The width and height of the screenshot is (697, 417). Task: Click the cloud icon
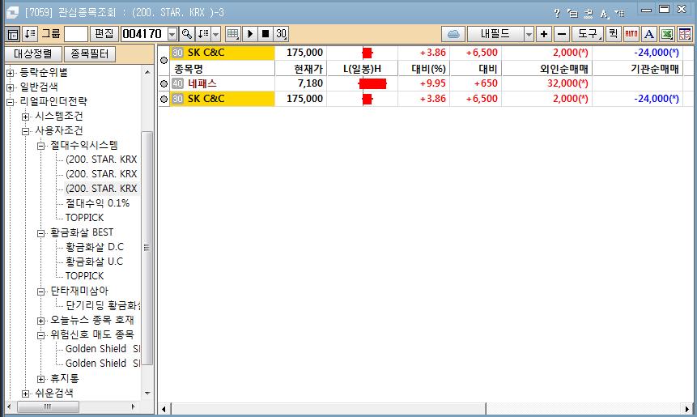453,34
